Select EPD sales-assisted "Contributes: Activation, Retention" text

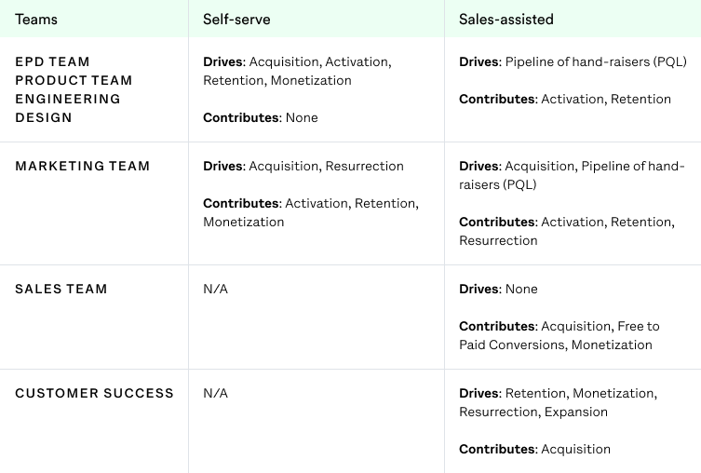565,100
